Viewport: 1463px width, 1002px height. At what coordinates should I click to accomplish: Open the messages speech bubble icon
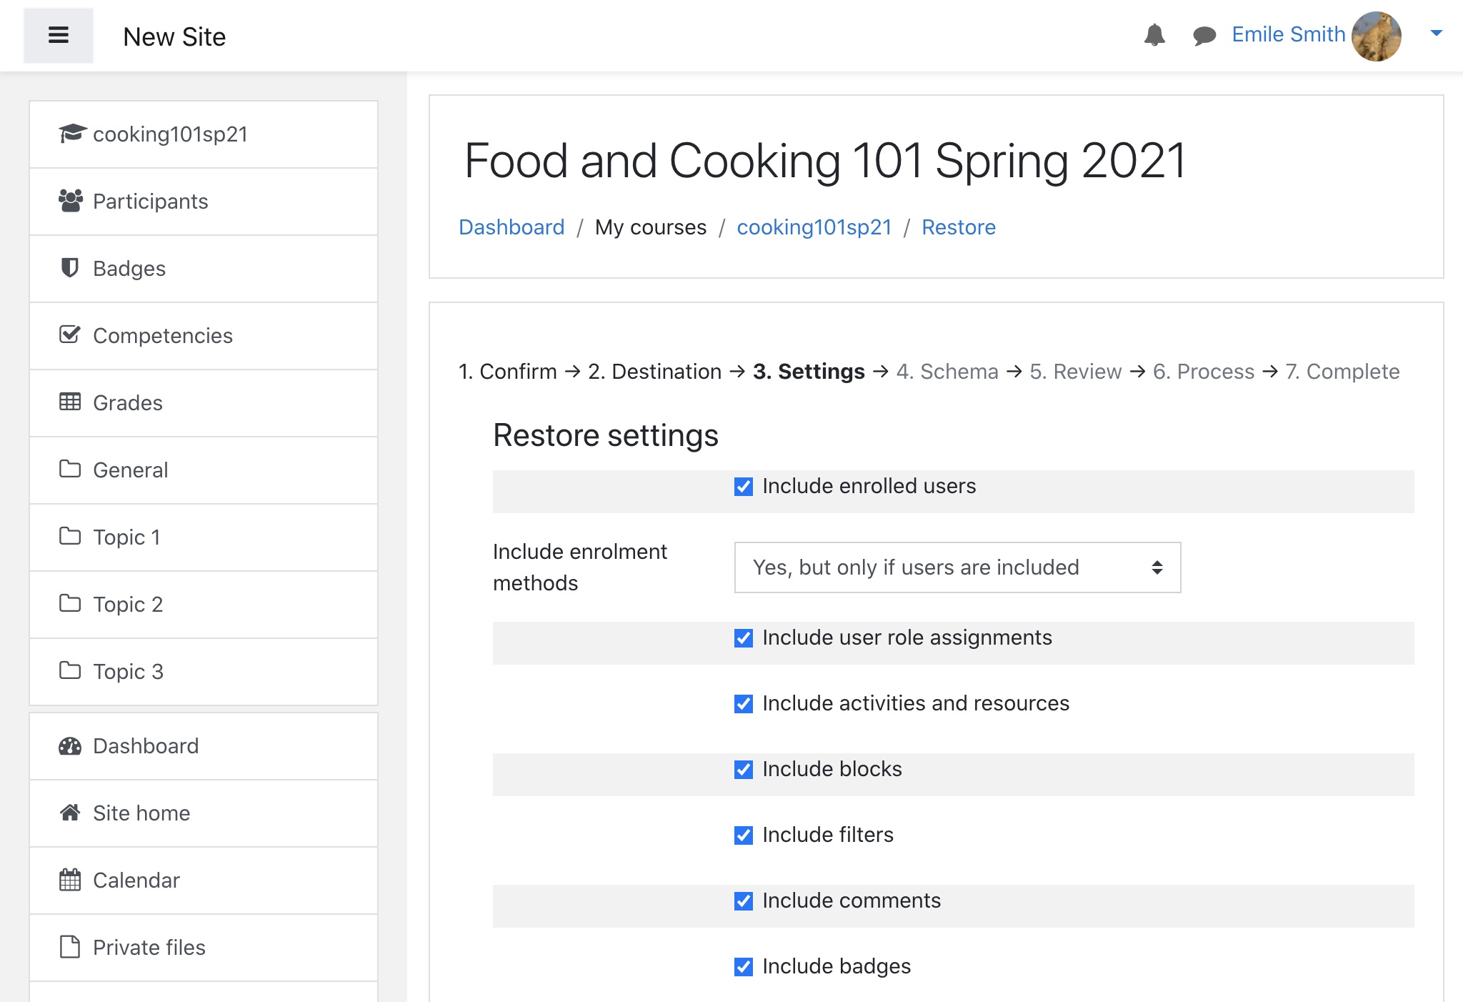(x=1204, y=35)
